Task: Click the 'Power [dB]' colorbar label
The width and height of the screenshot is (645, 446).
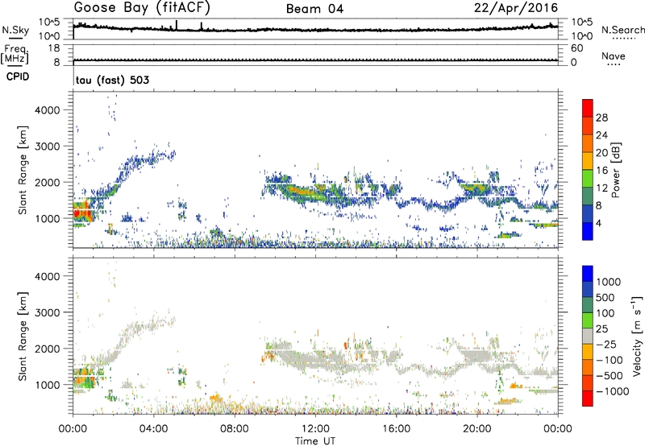Action: click(x=615, y=170)
